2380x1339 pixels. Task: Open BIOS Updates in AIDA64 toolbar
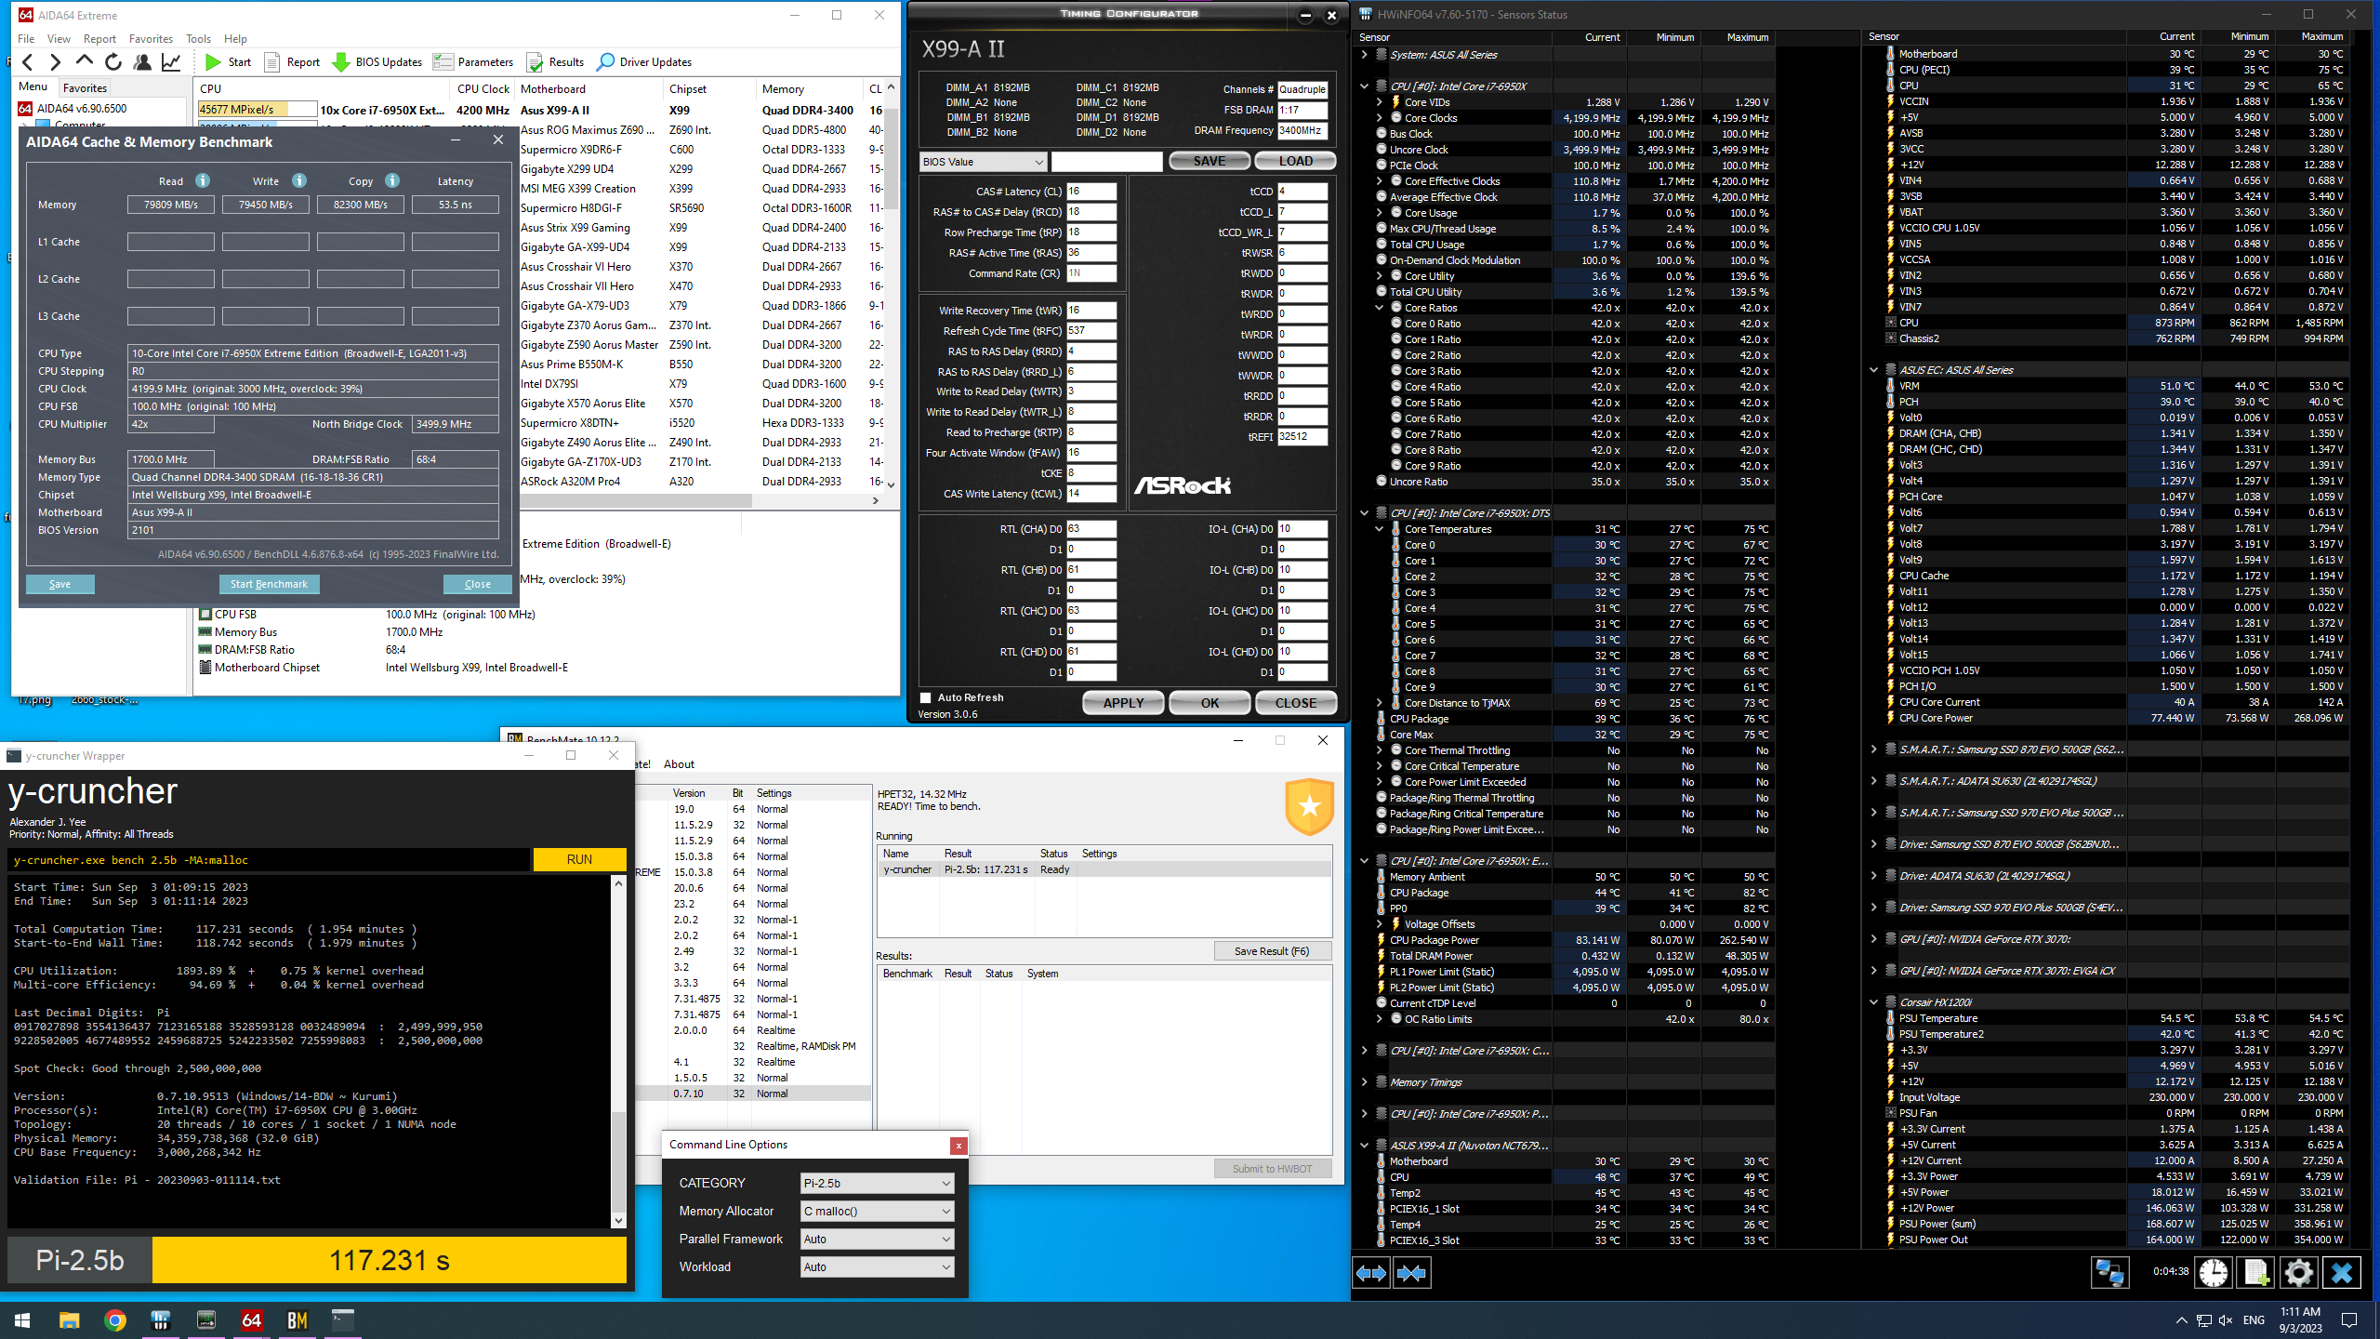click(x=377, y=62)
